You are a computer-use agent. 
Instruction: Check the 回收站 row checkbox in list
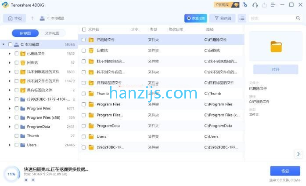[x=84, y=51]
